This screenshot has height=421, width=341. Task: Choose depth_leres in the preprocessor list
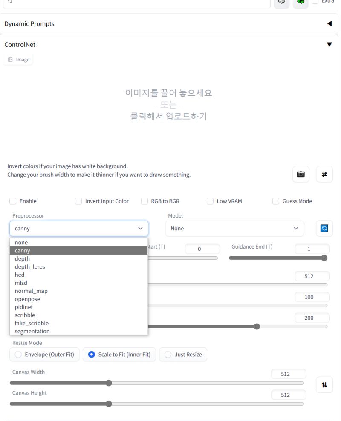pos(30,266)
